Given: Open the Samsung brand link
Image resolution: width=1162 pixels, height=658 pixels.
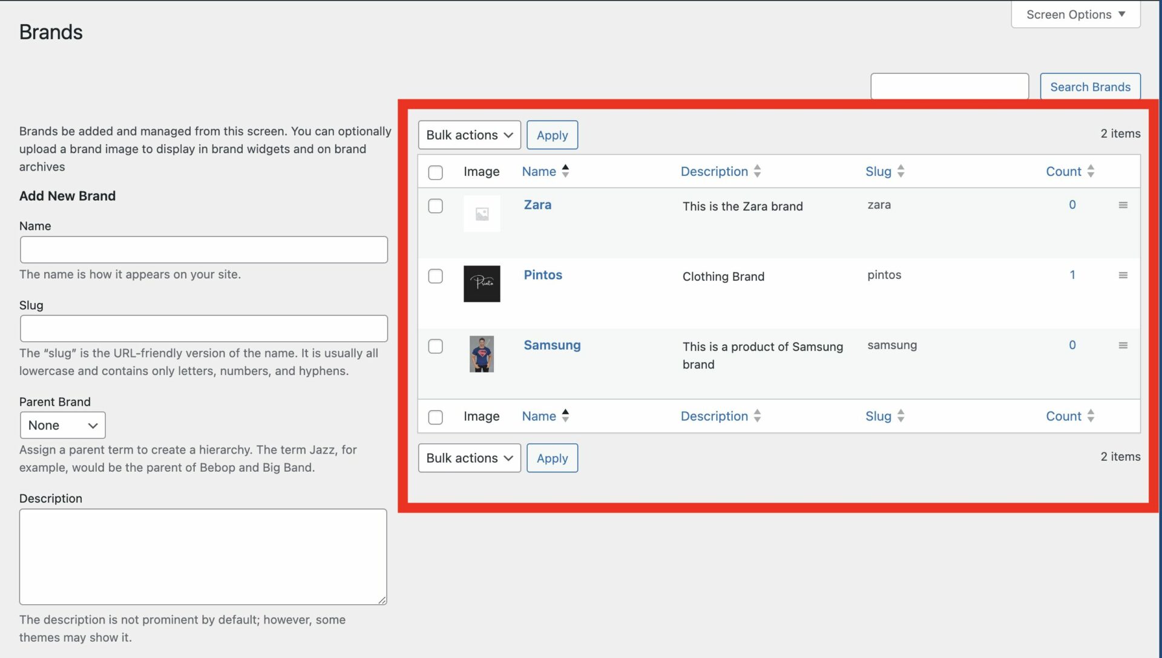Looking at the screenshot, I should coord(552,345).
